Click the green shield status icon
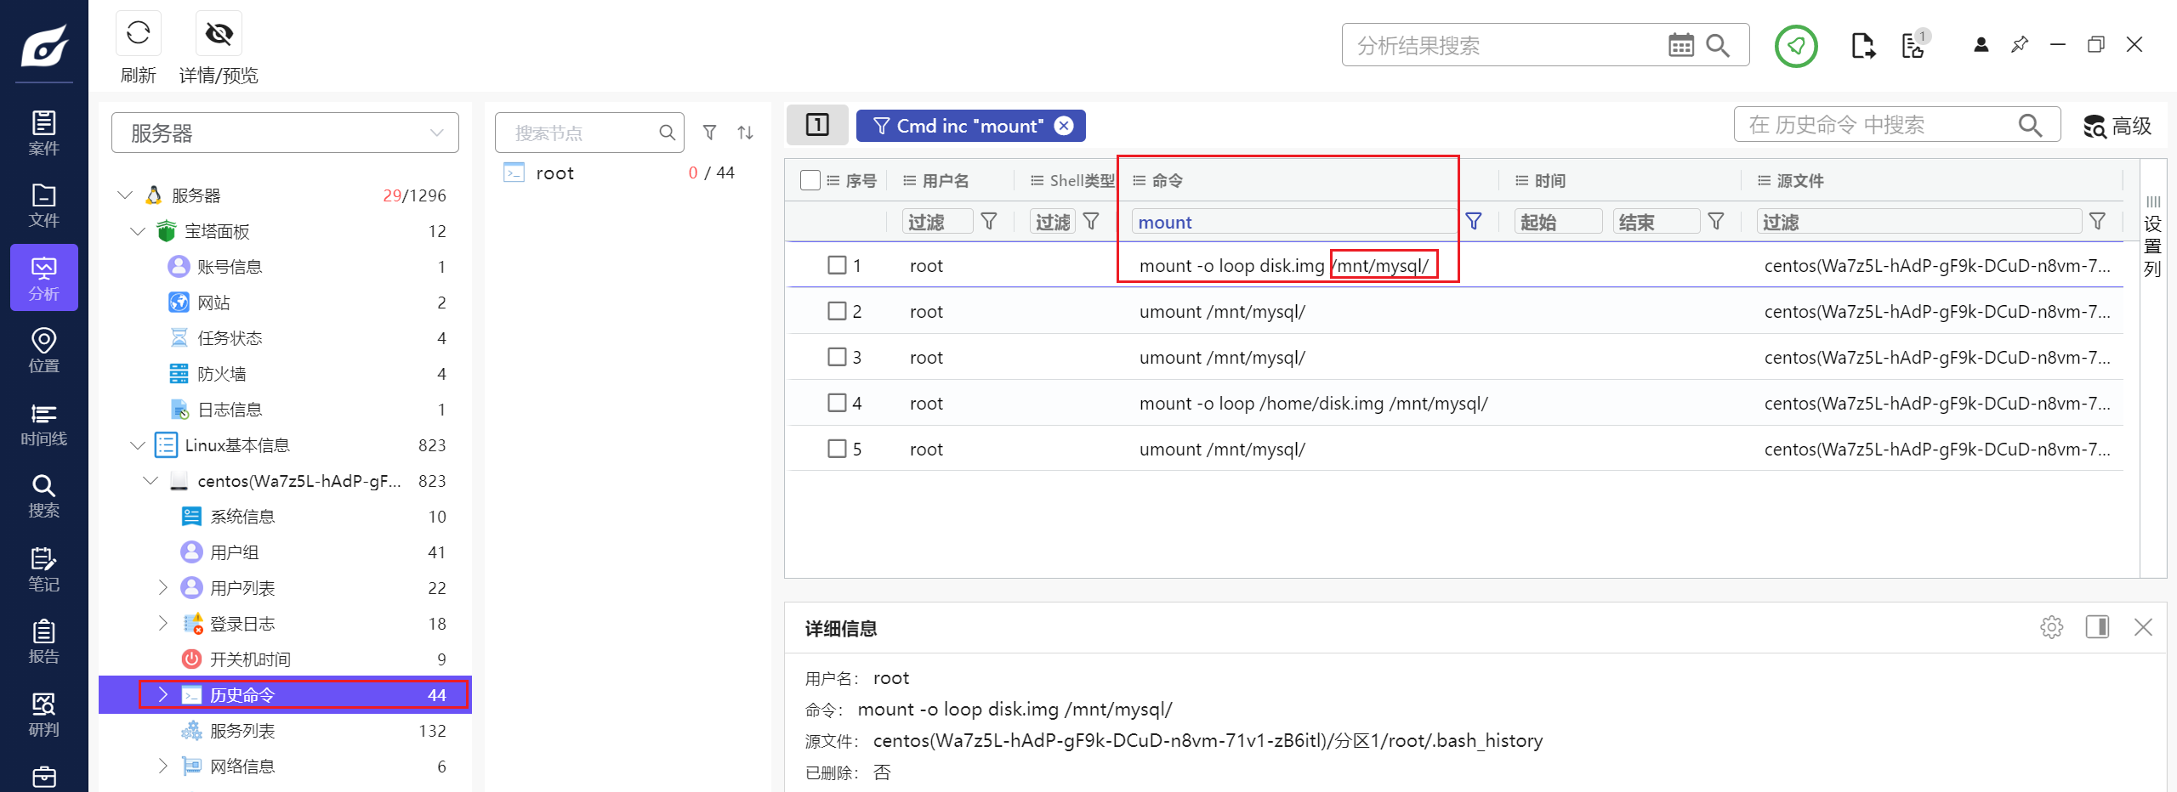This screenshot has height=792, width=2177. tap(1795, 46)
